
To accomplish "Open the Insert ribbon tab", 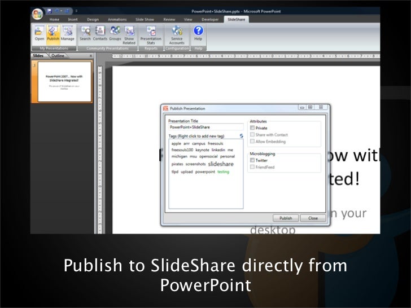I will pyautogui.click(x=73, y=19).
